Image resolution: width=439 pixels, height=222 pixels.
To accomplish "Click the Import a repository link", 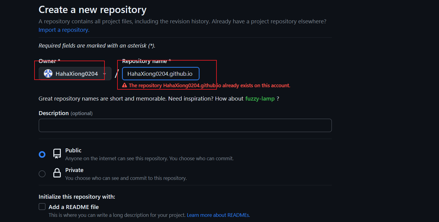I will click(x=64, y=30).
